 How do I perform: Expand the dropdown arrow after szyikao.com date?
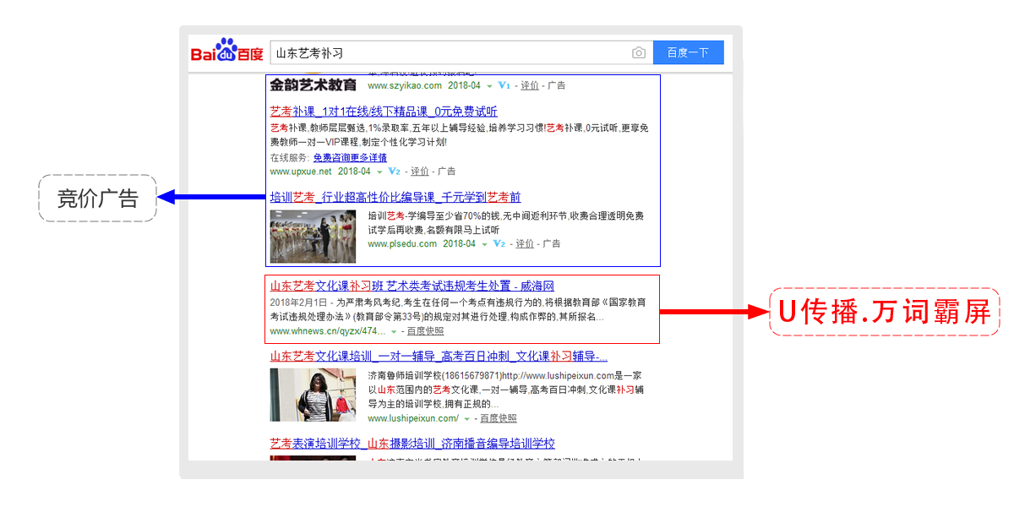point(489,86)
